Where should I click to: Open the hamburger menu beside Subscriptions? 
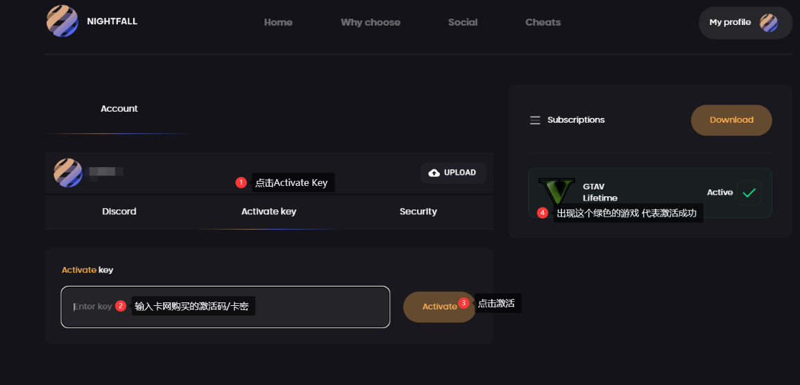click(535, 120)
